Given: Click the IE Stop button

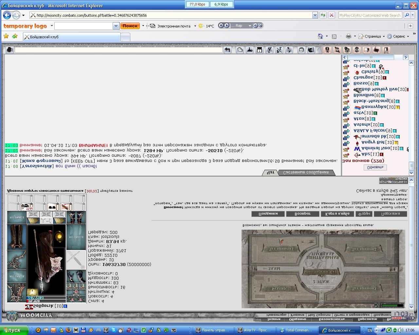Looking at the screenshot, I should point(332,15).
